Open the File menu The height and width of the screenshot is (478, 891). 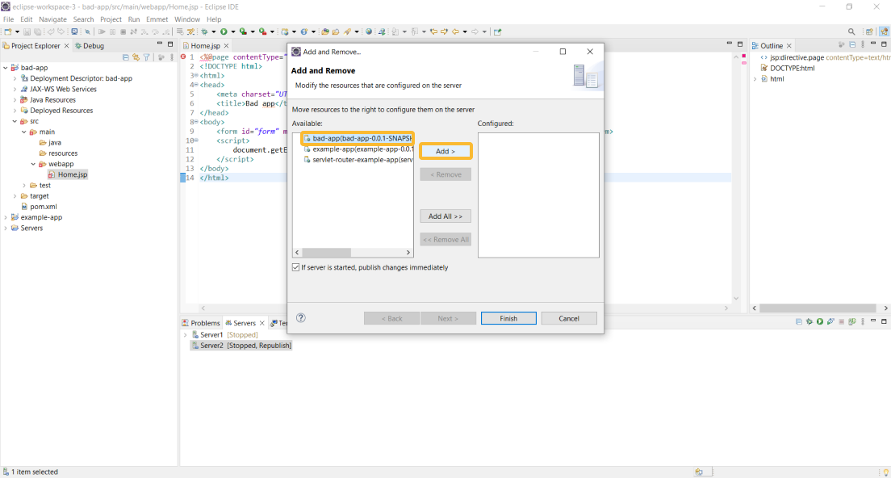click(9, 19)
